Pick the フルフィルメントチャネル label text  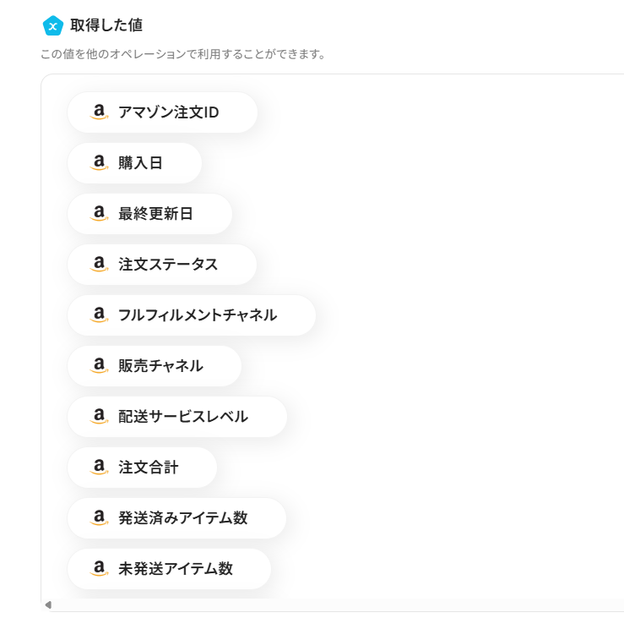coord(198,315)
